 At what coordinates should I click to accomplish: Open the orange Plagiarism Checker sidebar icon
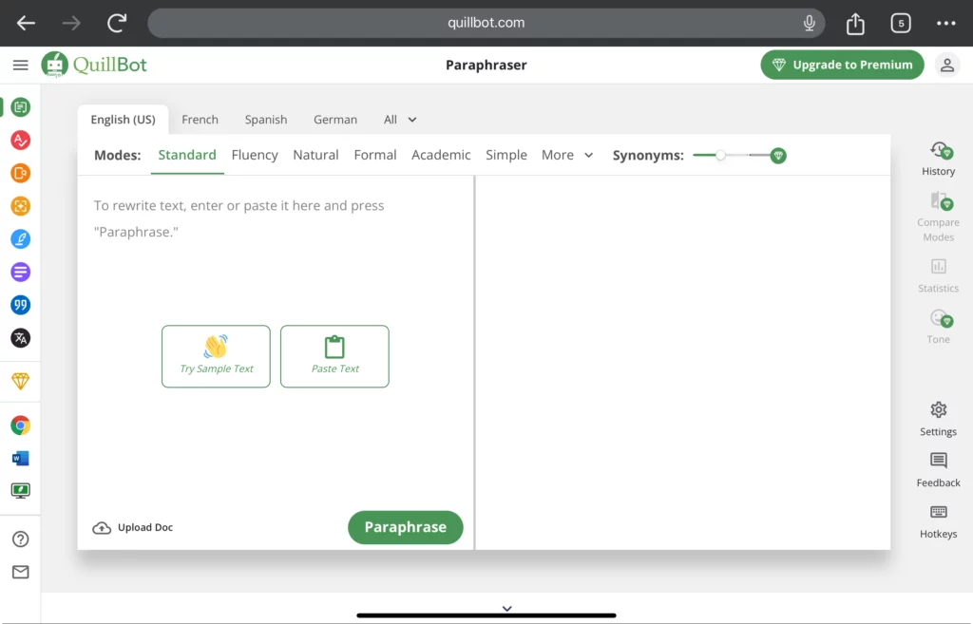click(21, 173)
